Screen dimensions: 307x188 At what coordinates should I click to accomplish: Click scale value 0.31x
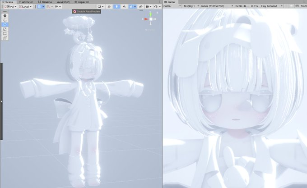point(255,6)
